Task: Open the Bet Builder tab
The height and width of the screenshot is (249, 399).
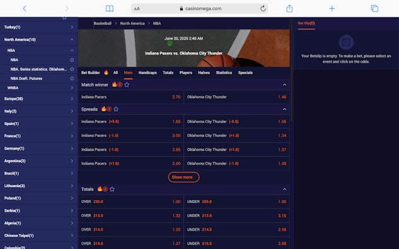Action: tap(91, 72)
